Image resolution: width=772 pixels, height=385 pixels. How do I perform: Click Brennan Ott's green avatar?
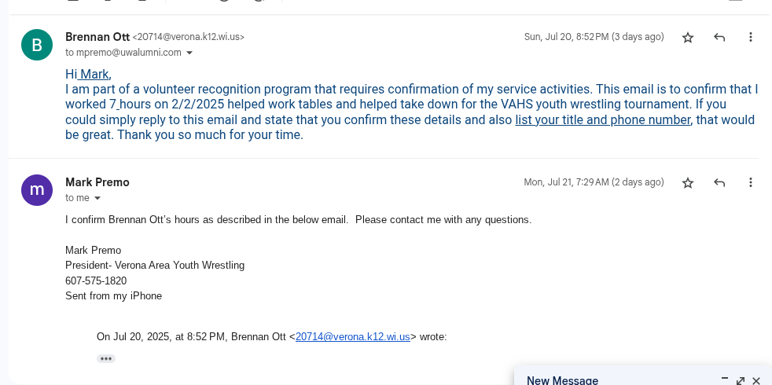37,45
